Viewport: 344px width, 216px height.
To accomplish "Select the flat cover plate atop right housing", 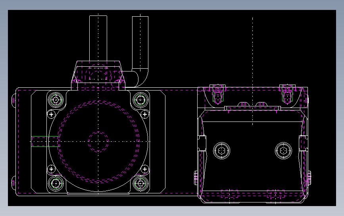I will tap(252, 108).
